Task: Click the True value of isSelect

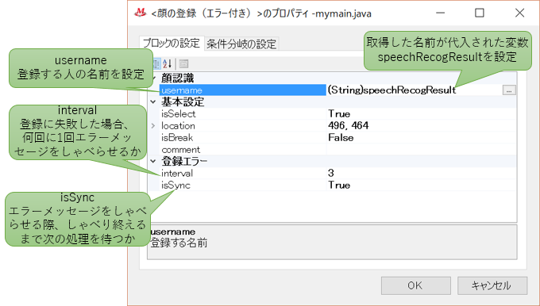Action: [x=339, y=114]
